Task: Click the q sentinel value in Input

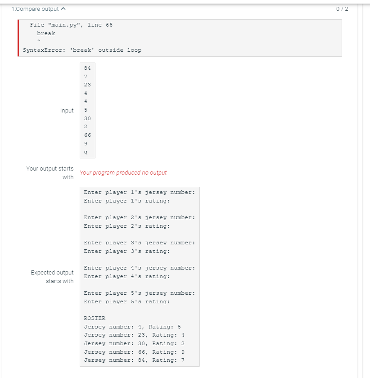Action: click(86, 152)
